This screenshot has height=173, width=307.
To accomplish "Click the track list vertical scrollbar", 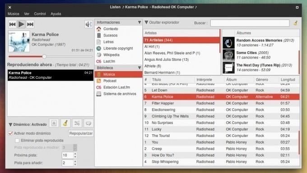I will [299, 142].
